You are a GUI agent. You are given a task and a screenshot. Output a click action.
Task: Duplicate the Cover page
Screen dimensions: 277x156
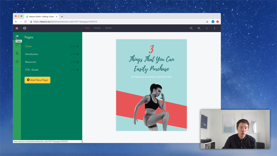[x=75, y=47]
